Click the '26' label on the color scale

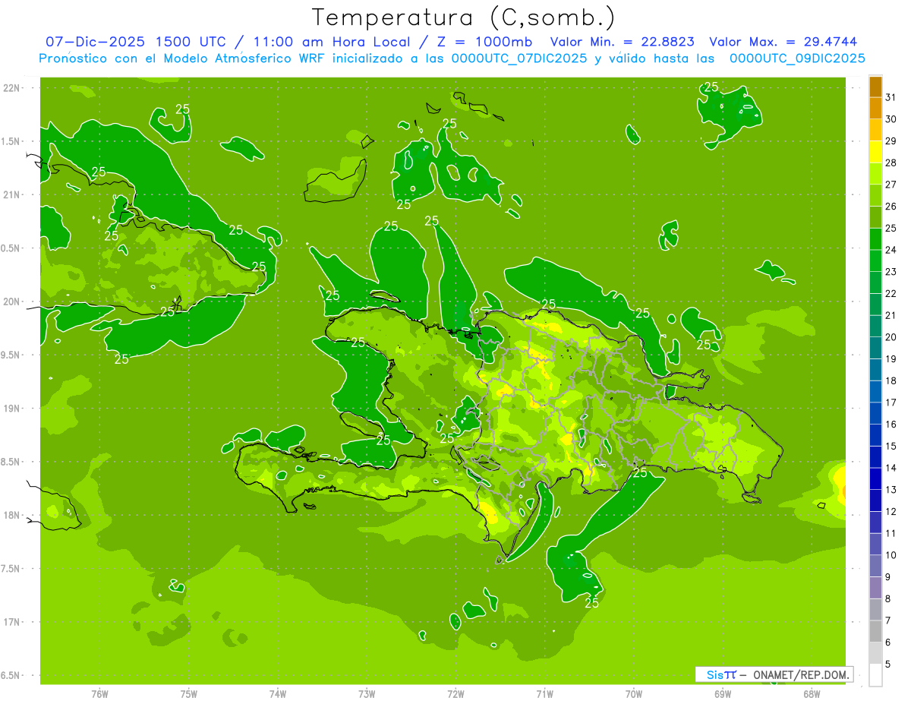click(x=891, y=207)
